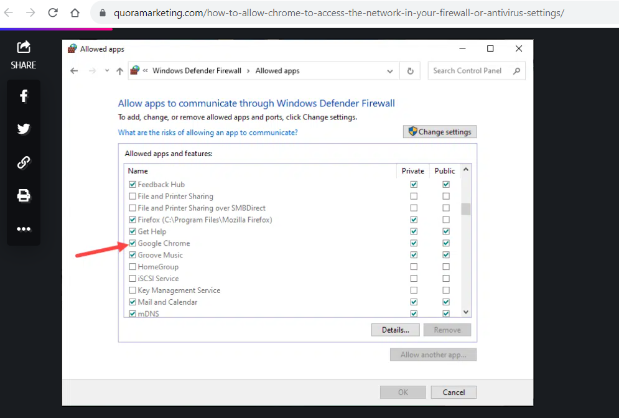Select File and Printer Sharing over SMBDirect

tap(202, 208)
